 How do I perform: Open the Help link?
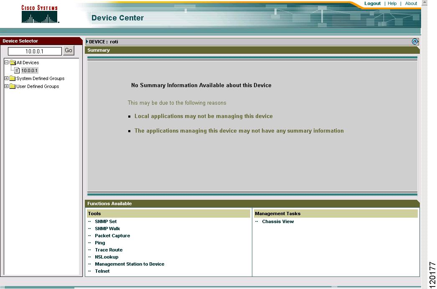(392, 3)
